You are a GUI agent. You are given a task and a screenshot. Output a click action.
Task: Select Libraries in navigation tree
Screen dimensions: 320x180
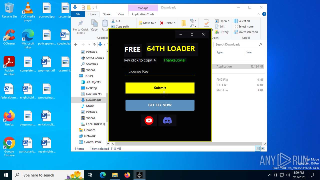[89, 130]
